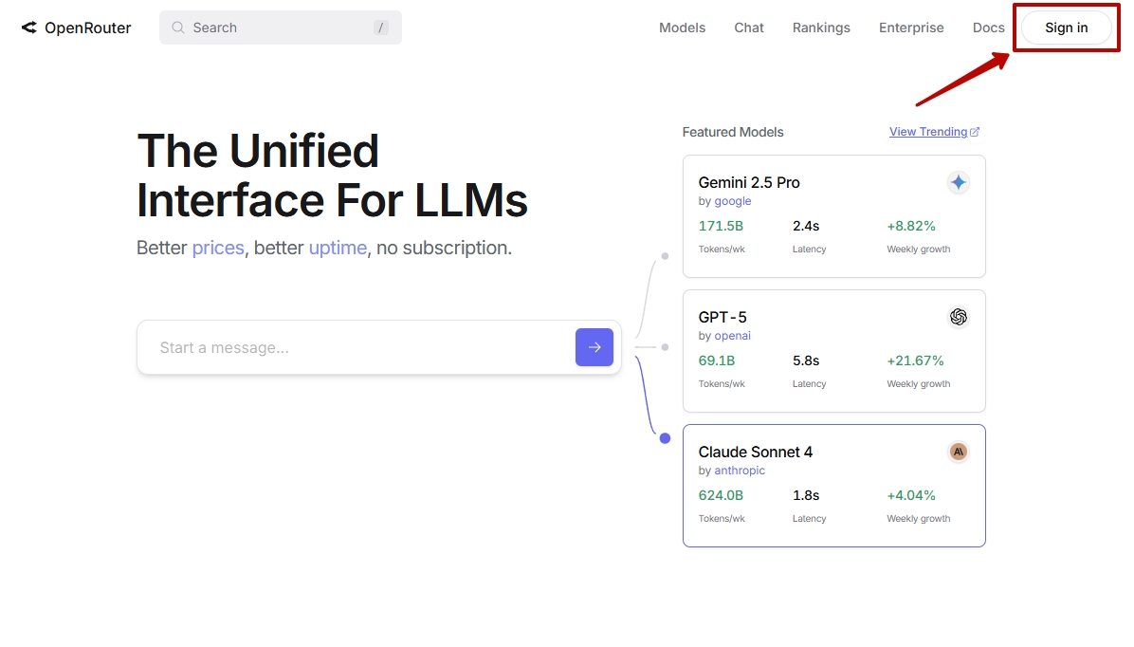Click the Sign in button

1066,28
